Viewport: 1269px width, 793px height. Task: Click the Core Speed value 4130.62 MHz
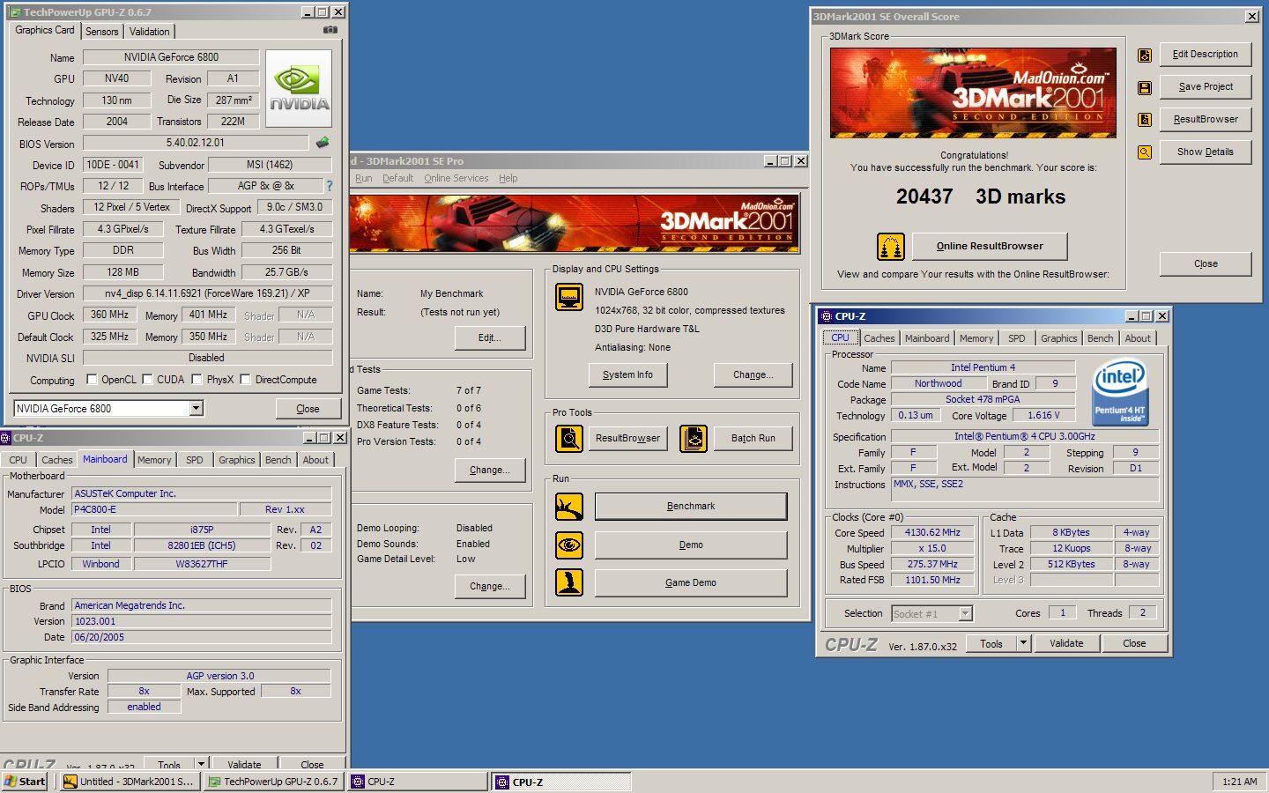pyautogui.click(x=932, y=533)
